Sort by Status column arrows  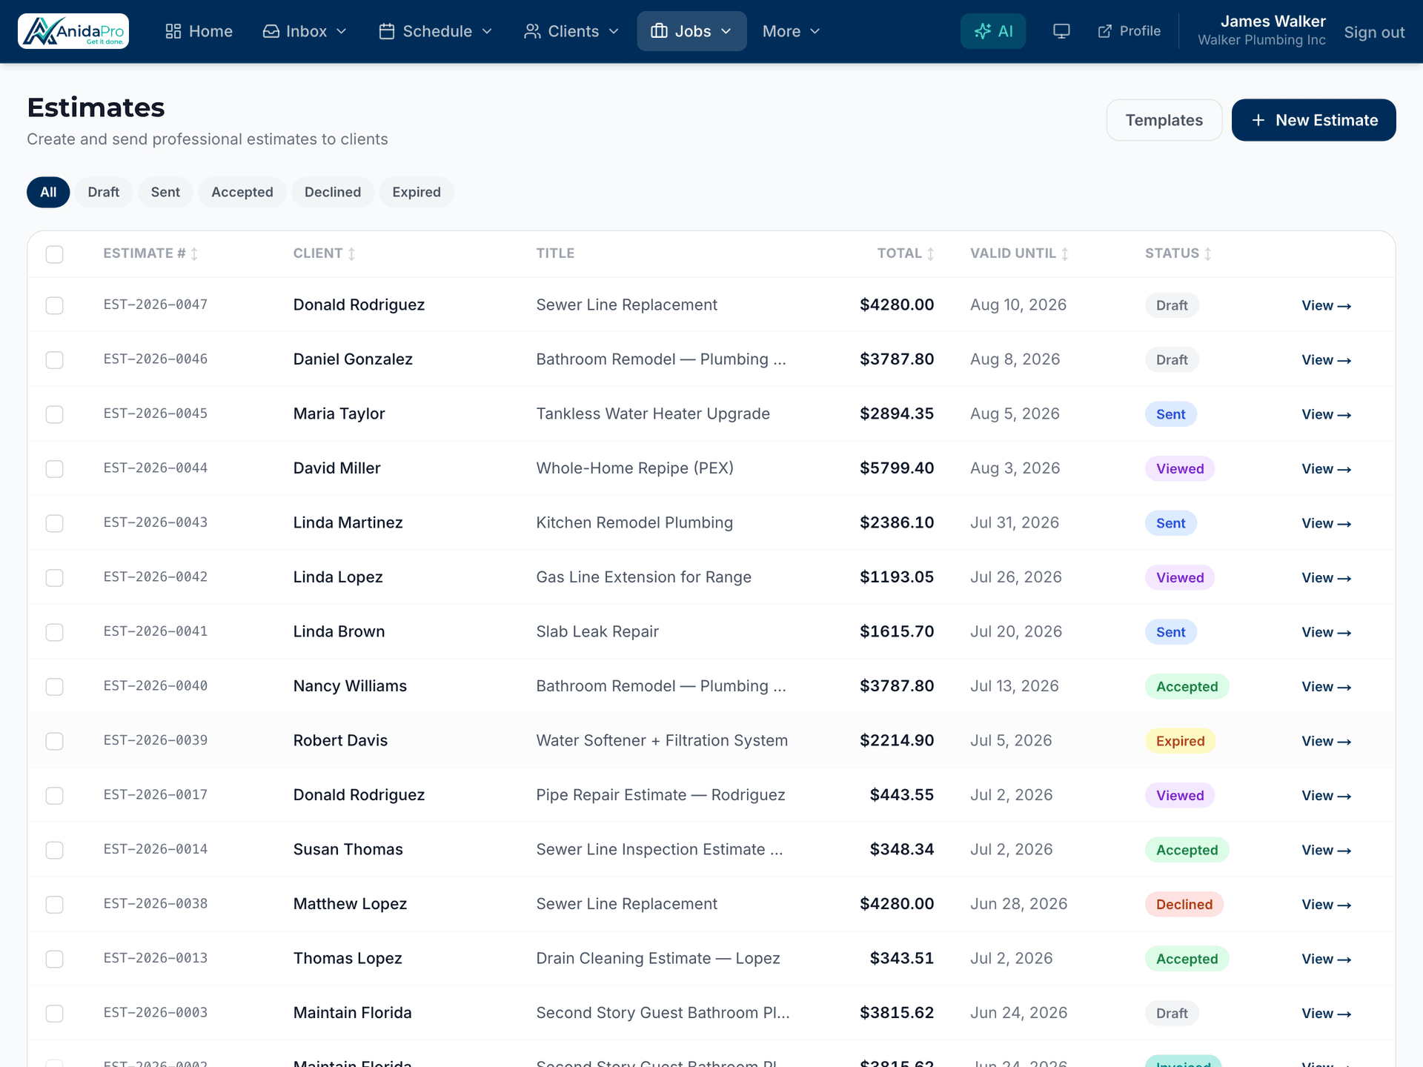(x=1207, y=254)
